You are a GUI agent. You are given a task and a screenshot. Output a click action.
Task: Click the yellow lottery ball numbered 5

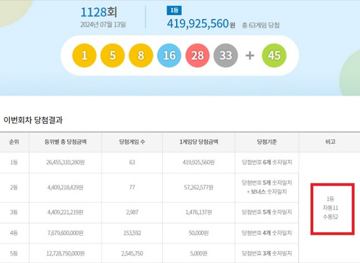(112, 56)
